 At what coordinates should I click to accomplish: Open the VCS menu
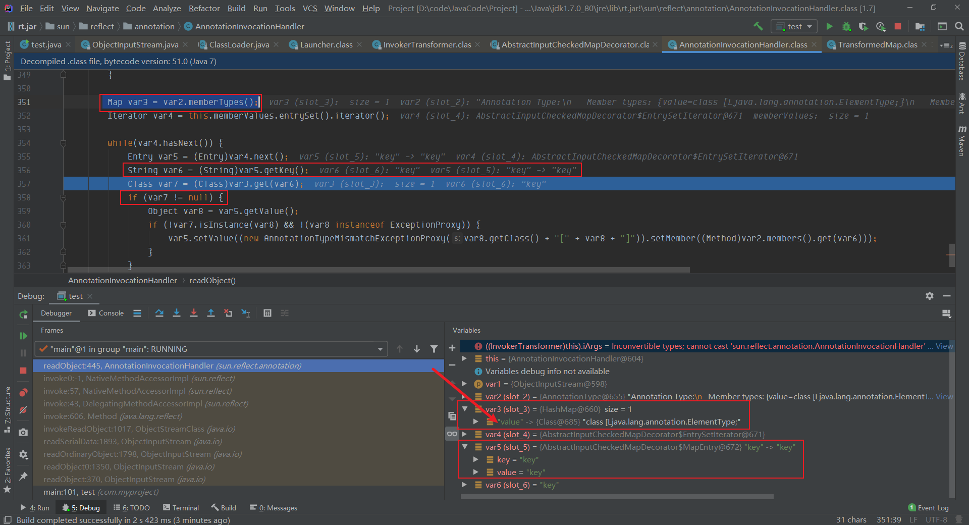[310, 8]
